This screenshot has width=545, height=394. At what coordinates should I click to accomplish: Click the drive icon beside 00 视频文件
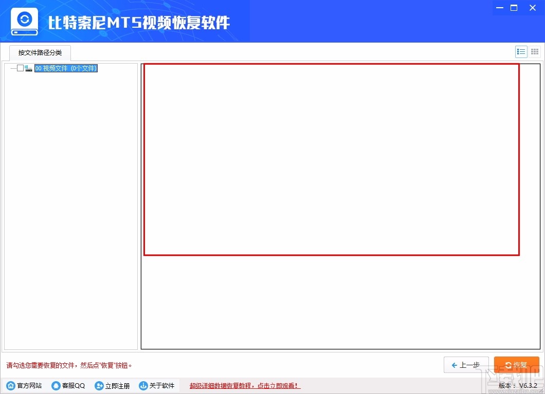pos(29,68)
